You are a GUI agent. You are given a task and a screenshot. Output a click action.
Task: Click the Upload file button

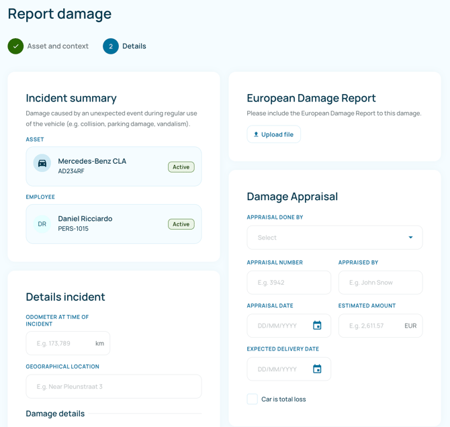tap(274, 134)
